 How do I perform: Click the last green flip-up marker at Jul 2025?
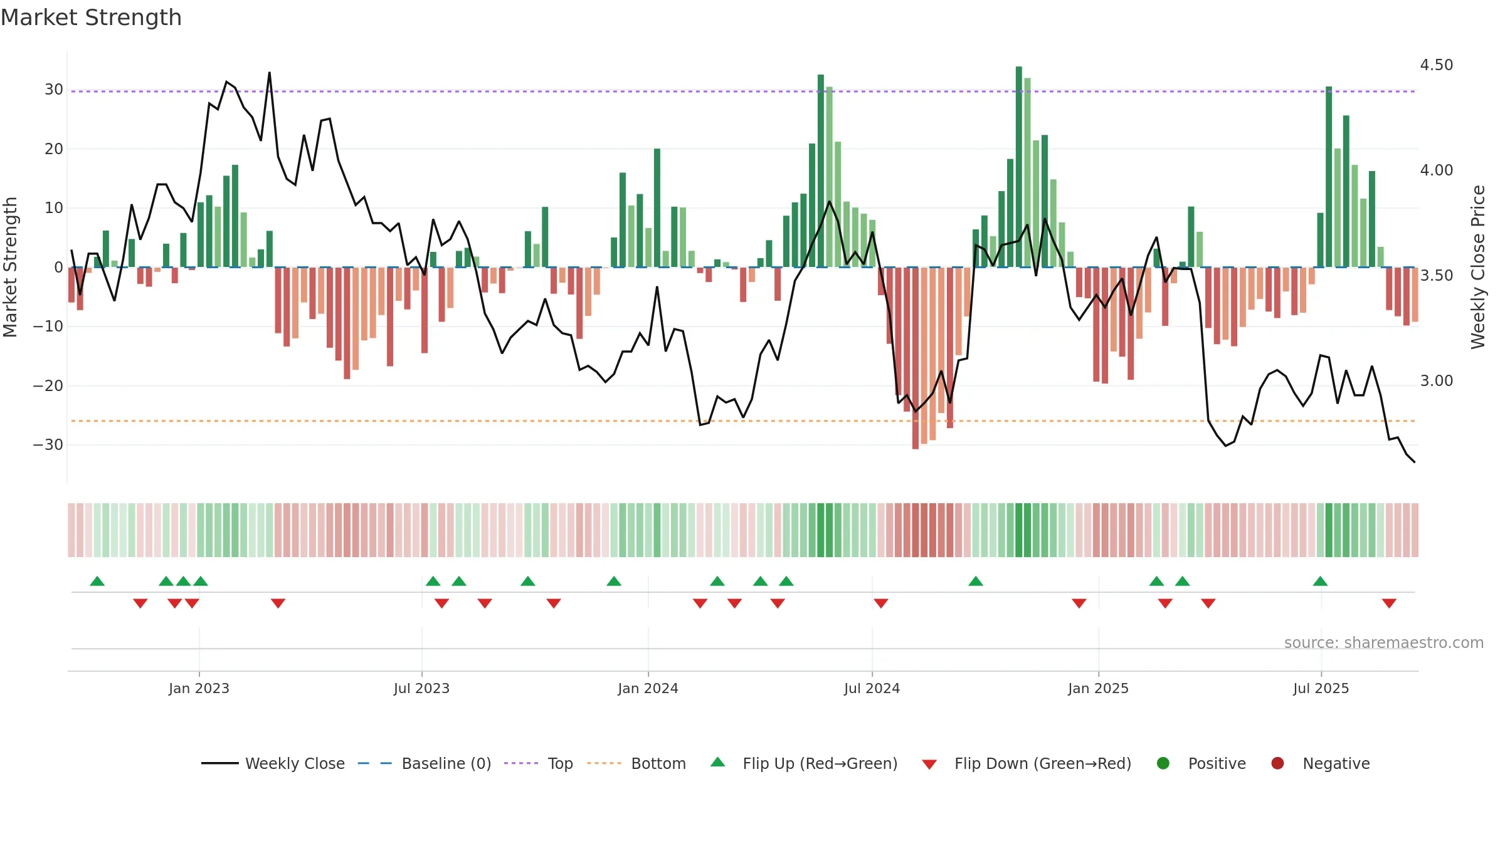[1320, 581]
